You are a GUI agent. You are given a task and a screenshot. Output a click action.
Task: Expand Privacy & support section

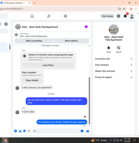coord(114,77)
